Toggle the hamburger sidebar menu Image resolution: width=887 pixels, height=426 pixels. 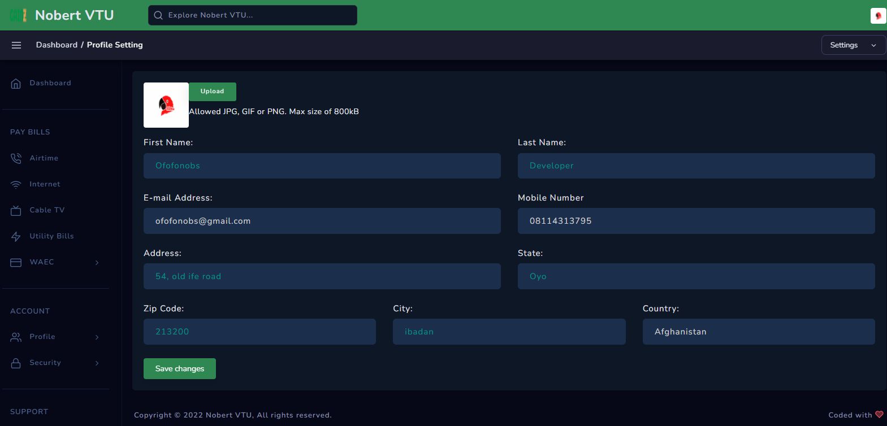[x=16, y=45]
